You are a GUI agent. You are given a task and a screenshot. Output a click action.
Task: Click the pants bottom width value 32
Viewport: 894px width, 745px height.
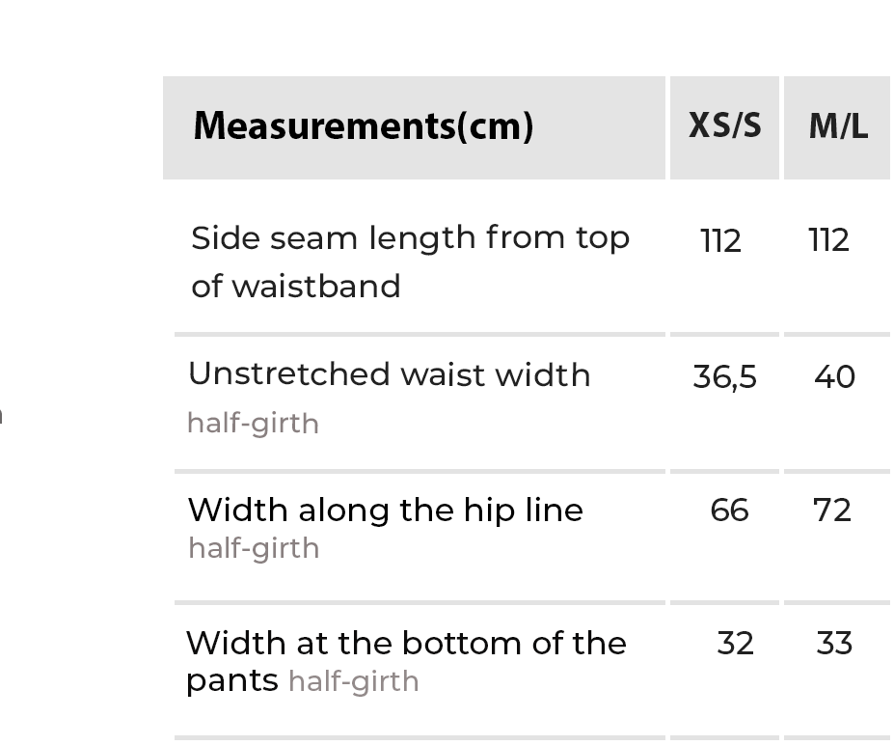pyautogui.click(x=735, y=644)
